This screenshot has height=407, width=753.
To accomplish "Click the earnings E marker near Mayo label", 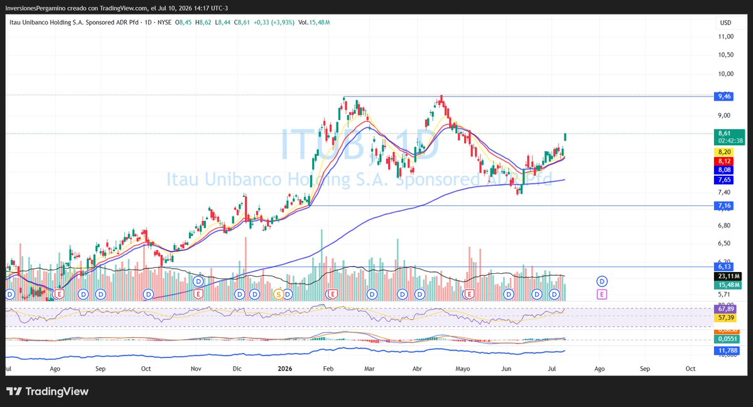I will [x=469, y=293].
